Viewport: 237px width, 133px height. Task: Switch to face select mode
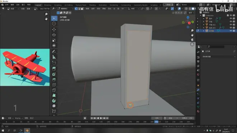[82, 9]
